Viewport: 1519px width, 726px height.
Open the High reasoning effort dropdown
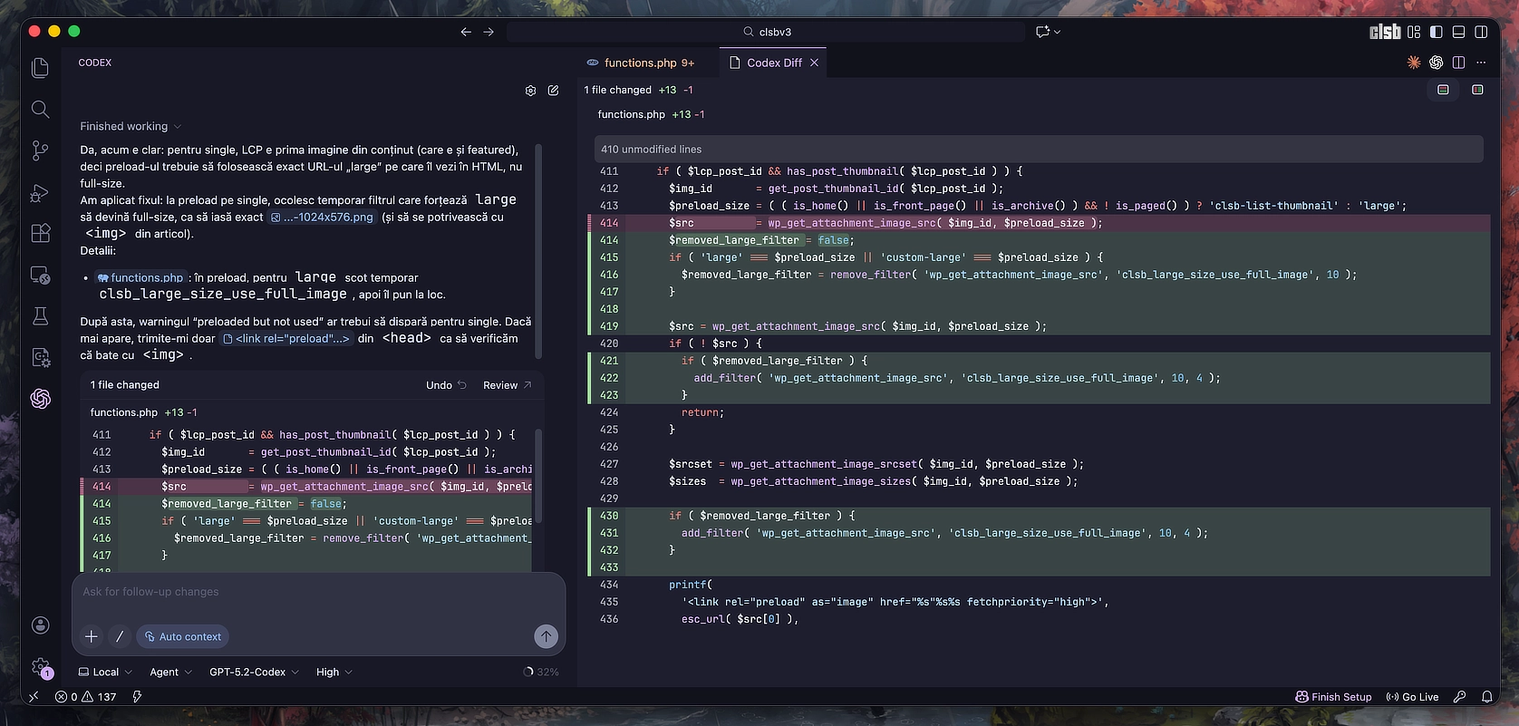(x=334, y=672)
